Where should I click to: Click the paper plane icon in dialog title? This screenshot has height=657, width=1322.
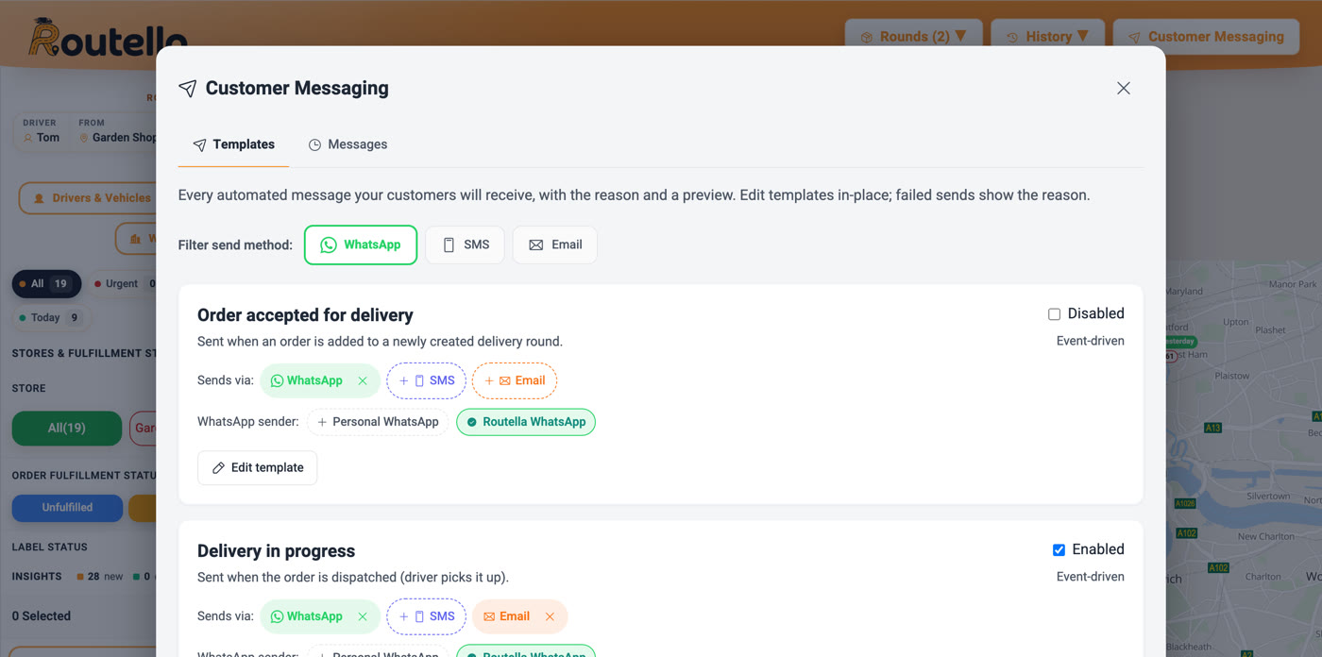(x=188, y=88)
